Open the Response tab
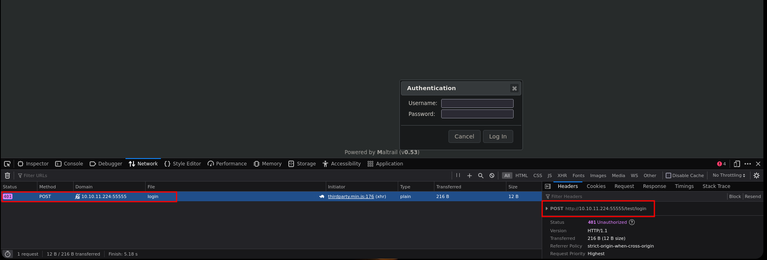Screen dimensions: 767x260 click(x=654, y=186)
